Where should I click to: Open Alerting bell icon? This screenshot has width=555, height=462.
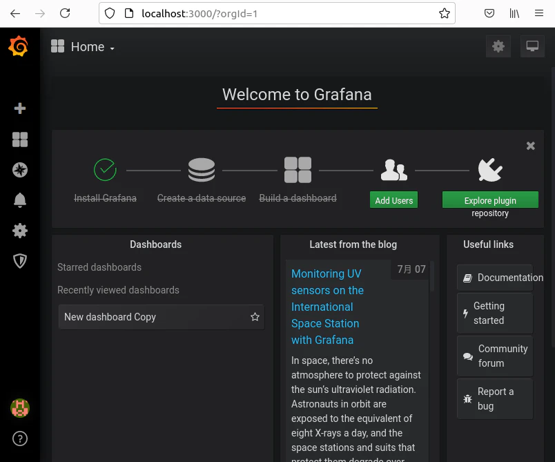tap(20, 200)
